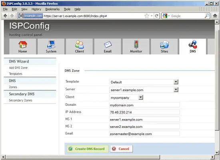Viewport: 220px width, 160px height.
Task: Click the green check icon on Create DNS Record
Action: tap(70, 149)
